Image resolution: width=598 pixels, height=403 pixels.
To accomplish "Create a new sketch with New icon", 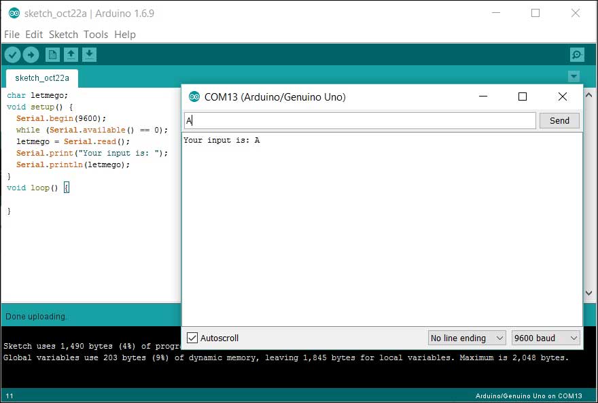I will pyautogui.click(x=52, y=54).
